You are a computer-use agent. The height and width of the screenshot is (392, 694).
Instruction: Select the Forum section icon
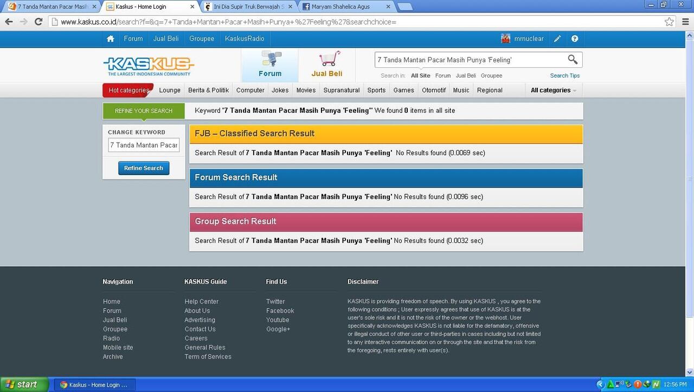(270, 65)
